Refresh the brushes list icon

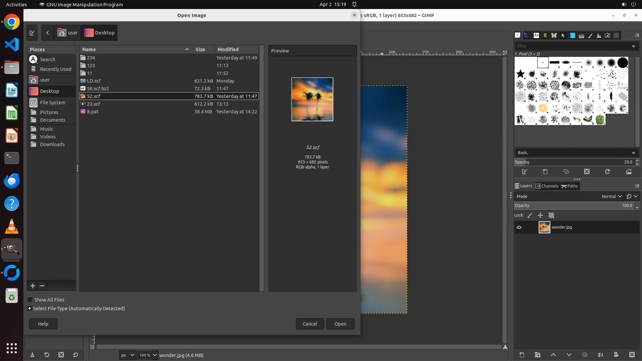[608, 172]
